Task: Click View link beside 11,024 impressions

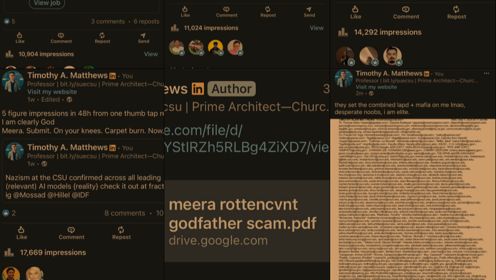Action: point(317,28)
